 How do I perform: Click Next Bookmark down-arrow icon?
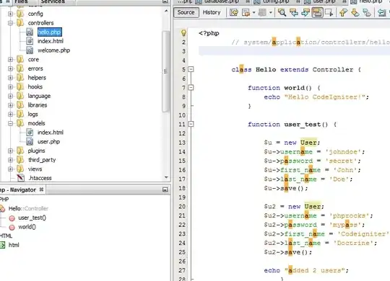[355, 12]
